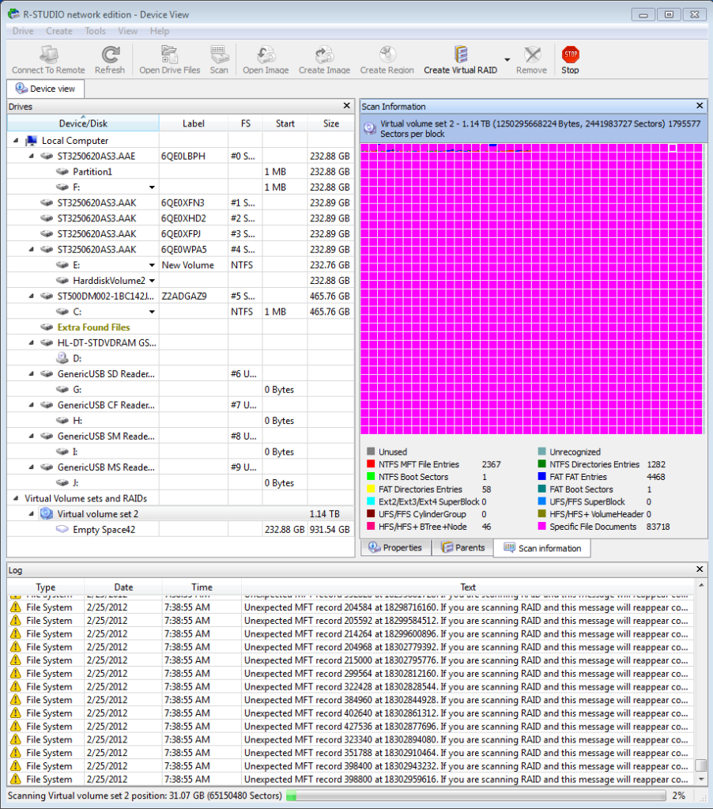Select the Scan information tab
Image resolution: width=713 pixels, height=809 pixels.
(x=541, y=549)
